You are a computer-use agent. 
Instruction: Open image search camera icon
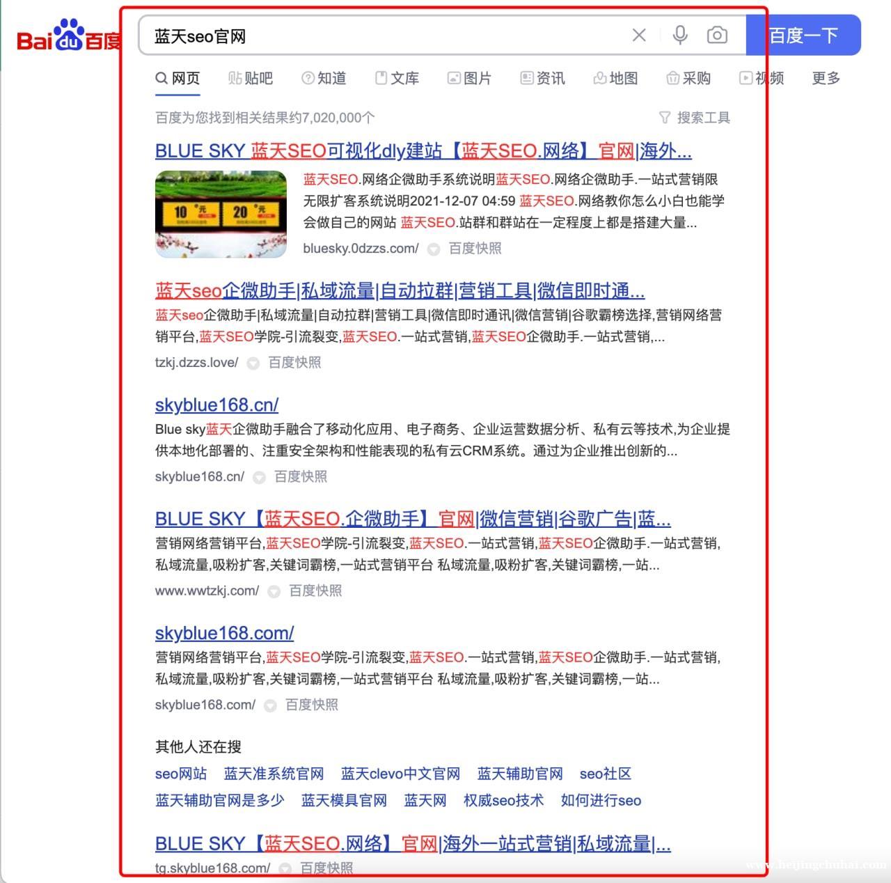[x=717, y=35]
